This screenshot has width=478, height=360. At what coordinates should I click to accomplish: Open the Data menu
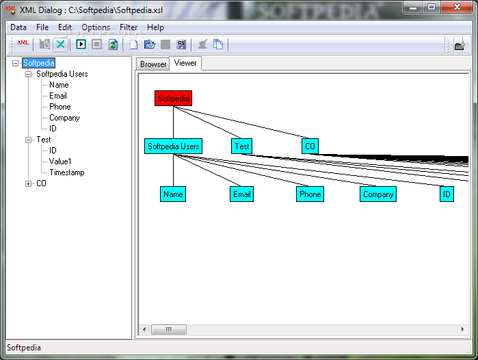pyautogui.click(x=18, y=27)
